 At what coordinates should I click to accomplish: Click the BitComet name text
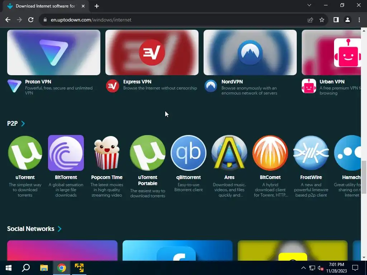pyautogui.click(x=270, y=177)
